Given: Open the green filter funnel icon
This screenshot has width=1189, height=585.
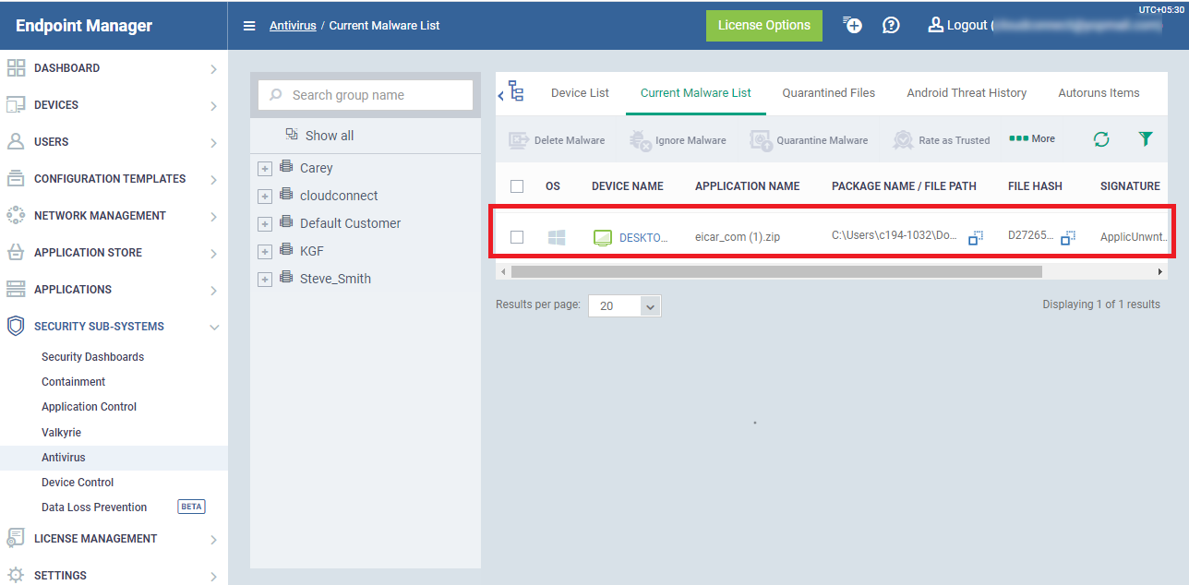Looking at the screenshot, I should click(1146, 139).
